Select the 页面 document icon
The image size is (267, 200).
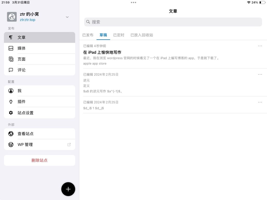coord(11,59)
